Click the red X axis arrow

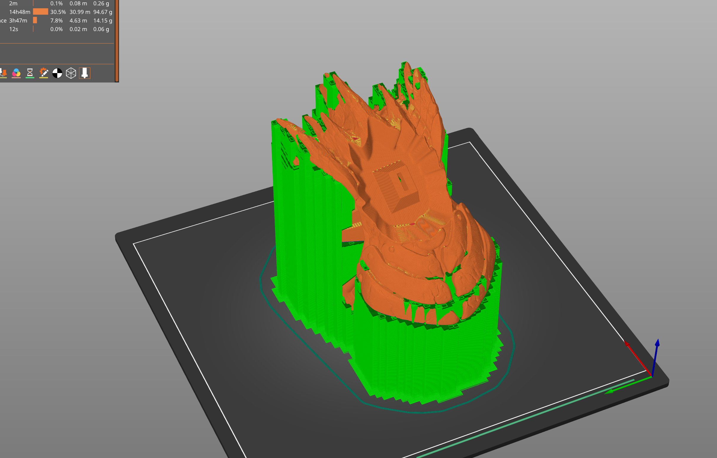pyautogui.click(x=638, y=358)
